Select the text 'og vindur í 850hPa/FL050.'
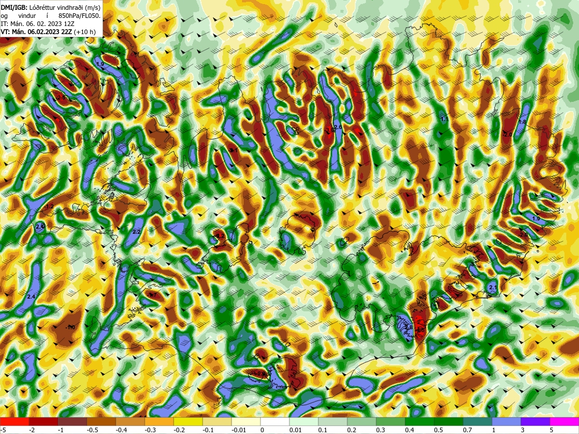Viewport: 579px width, 434px height. point(50,16)
